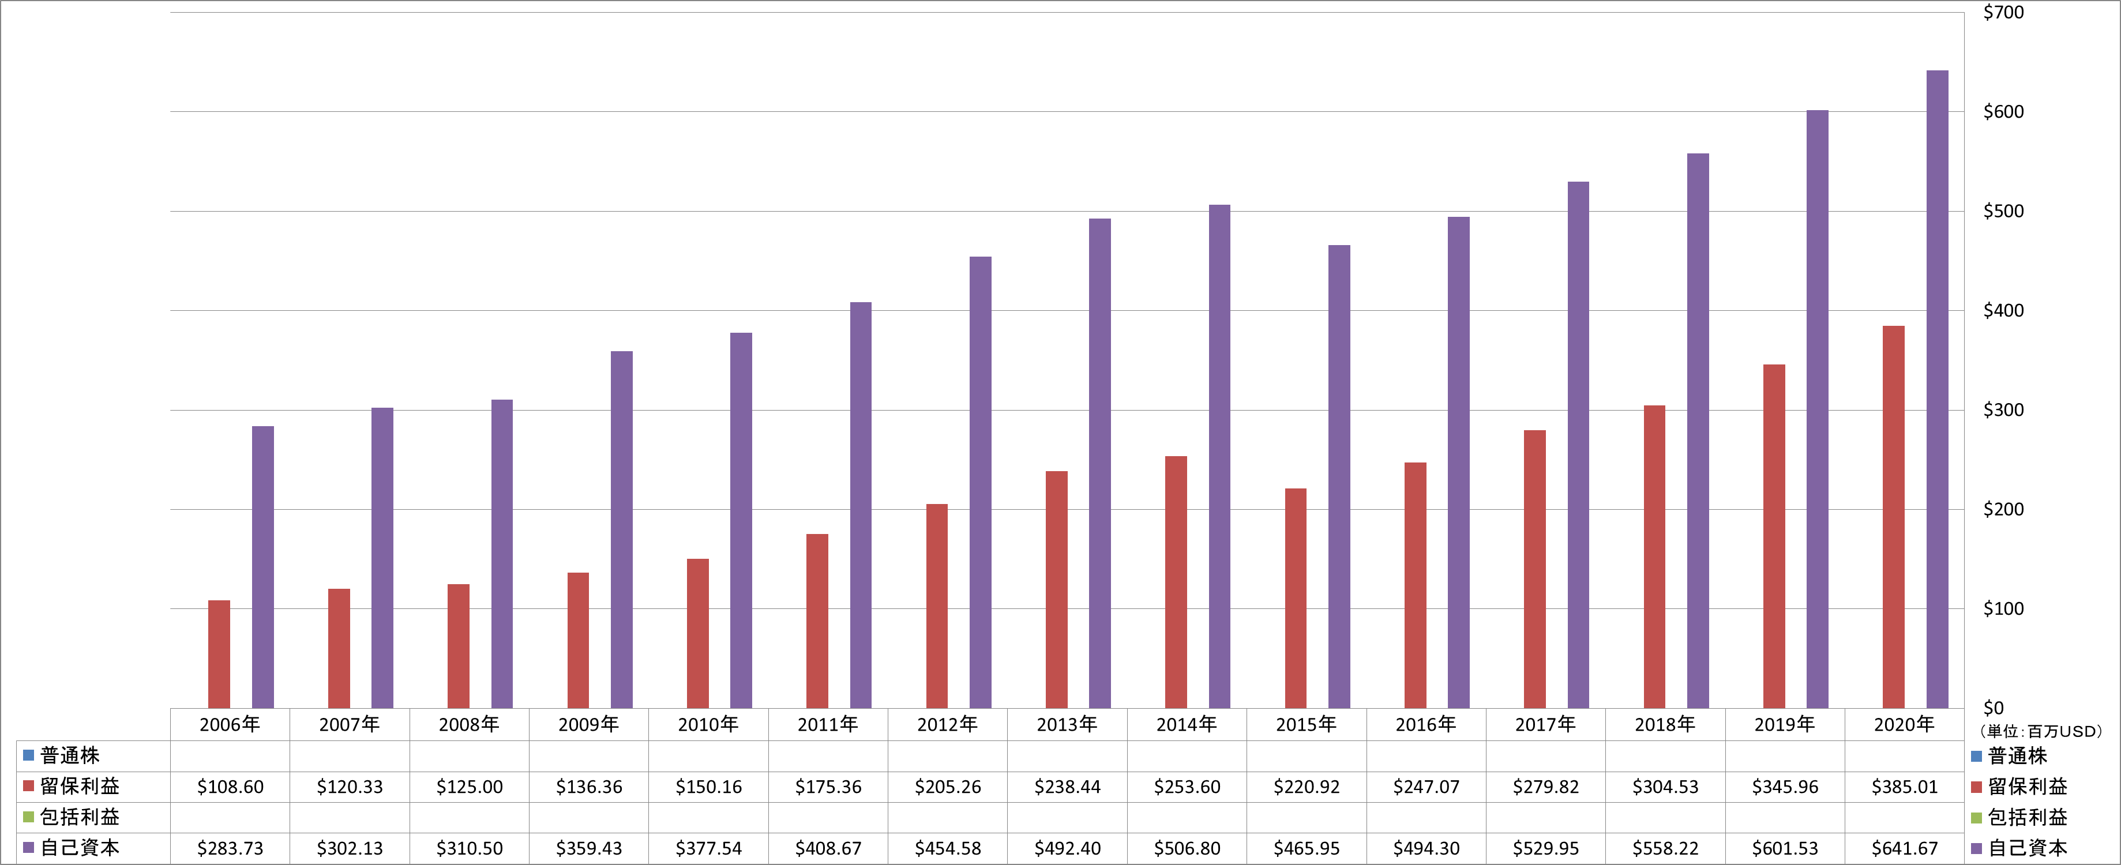The image size is (2121, 865).
Task: Click the 2009年 column header
Action: [x=589, y=724]
